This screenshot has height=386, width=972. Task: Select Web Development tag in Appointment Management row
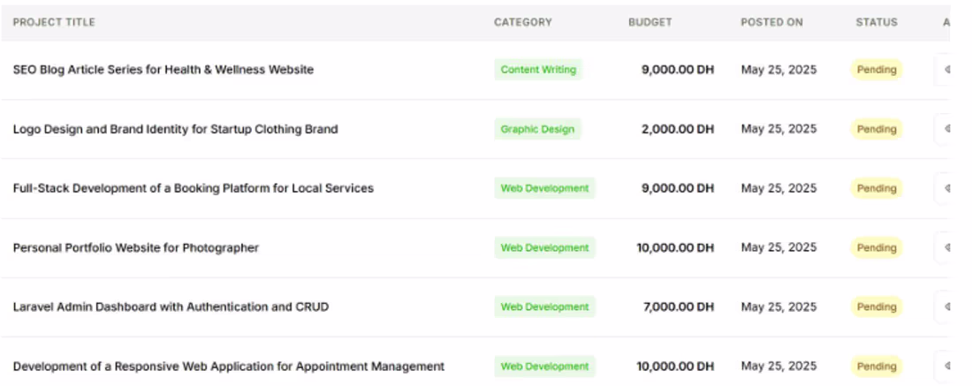[x=544, y=367]
